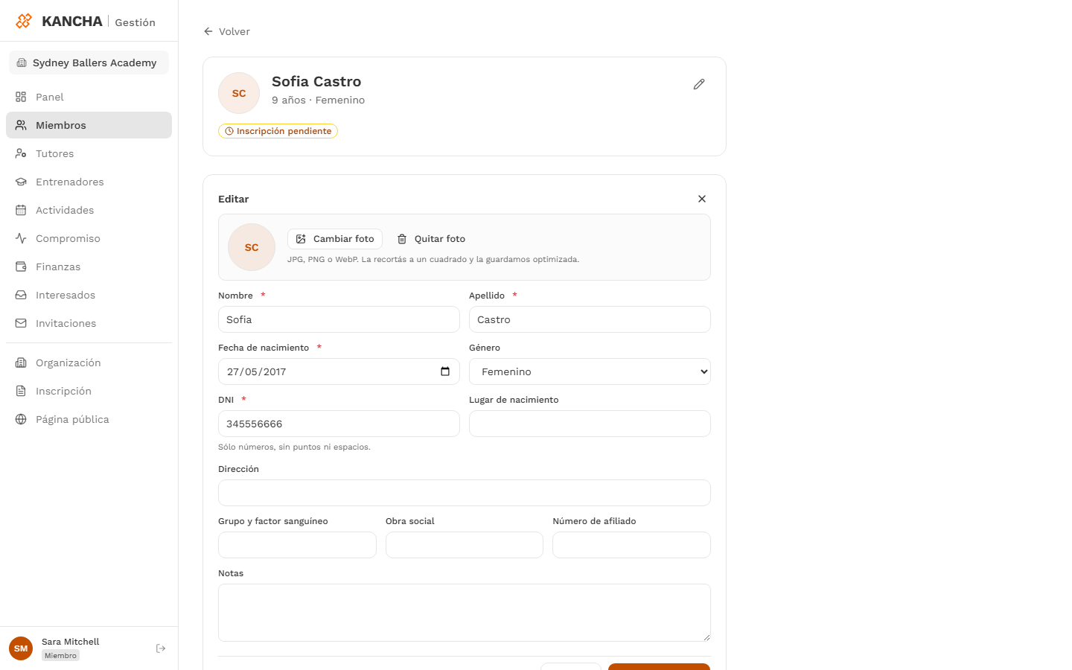The image size is (1072, 670).
Task: Click the '9 años · Femenino' subtitle
Action: [318, 100]
